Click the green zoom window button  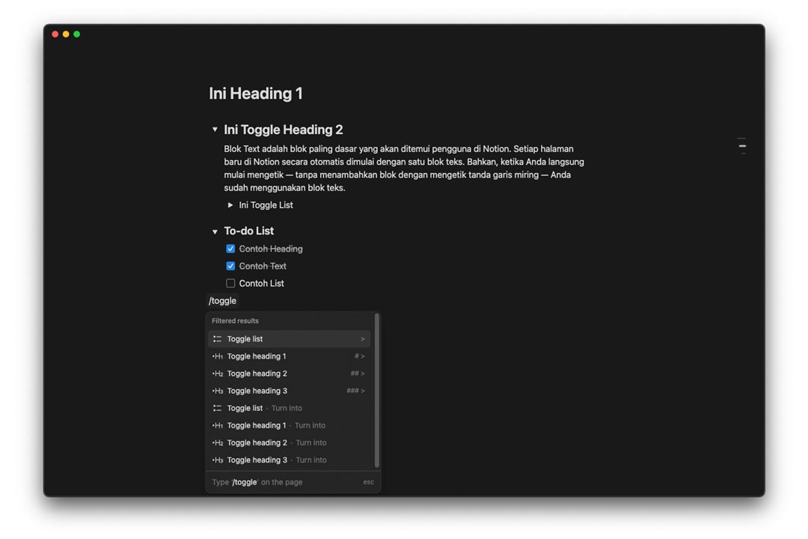[x=76, y=34]
